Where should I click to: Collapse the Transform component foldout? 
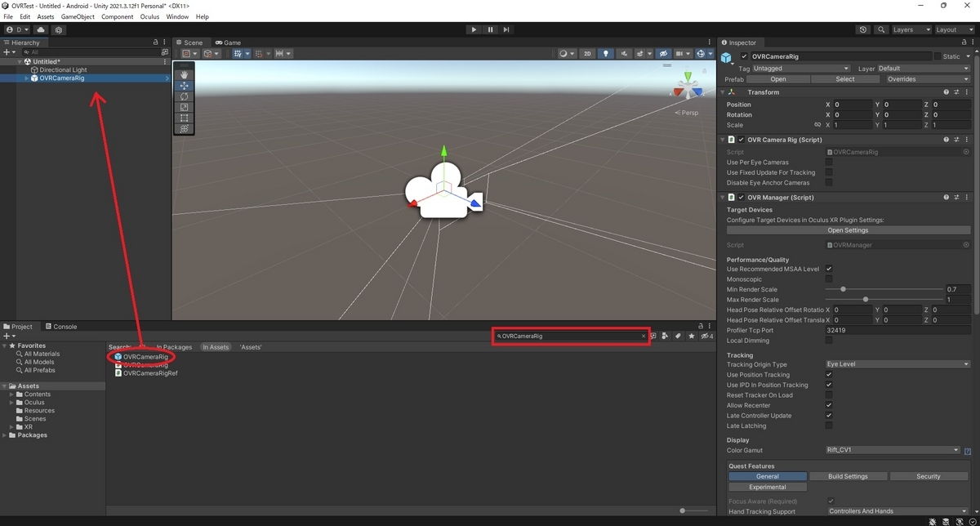[x=724, y=92]
